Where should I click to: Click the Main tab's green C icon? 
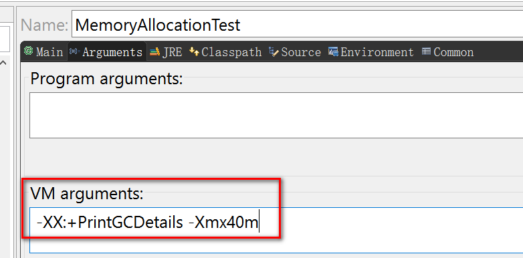tap(29, 51)
